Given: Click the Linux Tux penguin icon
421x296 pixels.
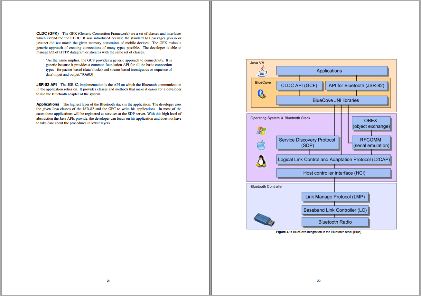Looking at the screenshot, I should (x=261, y=161).
